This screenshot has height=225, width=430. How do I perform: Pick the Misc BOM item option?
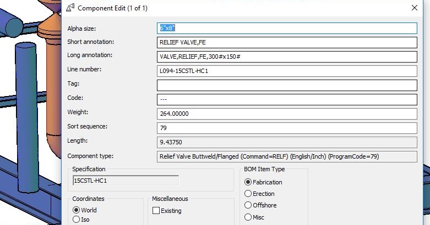248,217
